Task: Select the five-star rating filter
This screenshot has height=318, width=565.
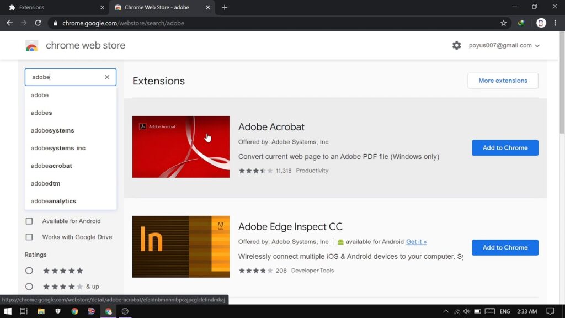Action: [x=29, y=271]
